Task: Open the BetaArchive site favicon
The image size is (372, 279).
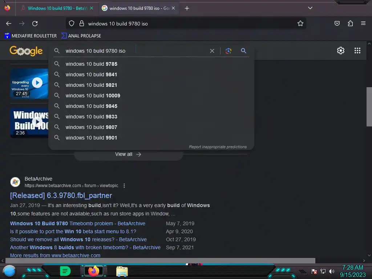Action: [15, 182]
